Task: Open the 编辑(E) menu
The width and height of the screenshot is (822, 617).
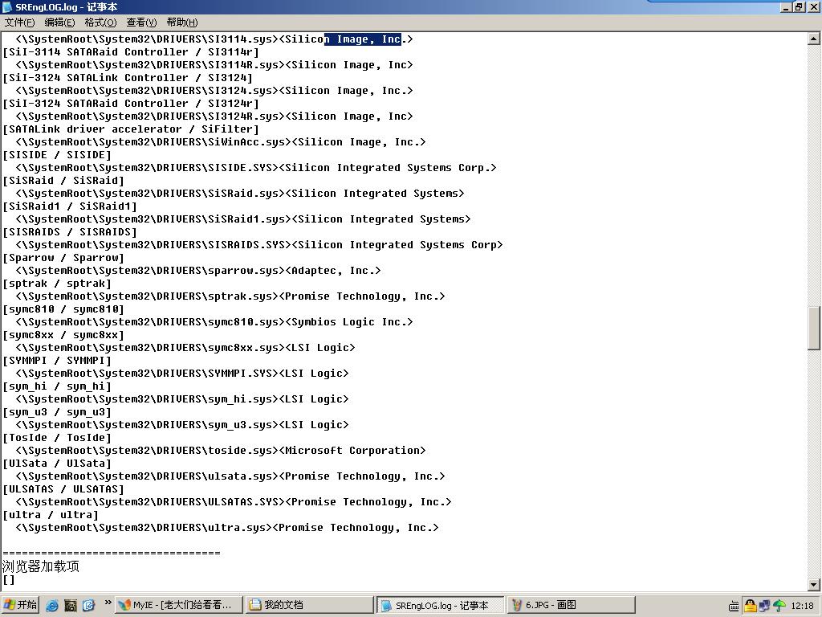Action: pyautogui.click(x=59, y=22)
